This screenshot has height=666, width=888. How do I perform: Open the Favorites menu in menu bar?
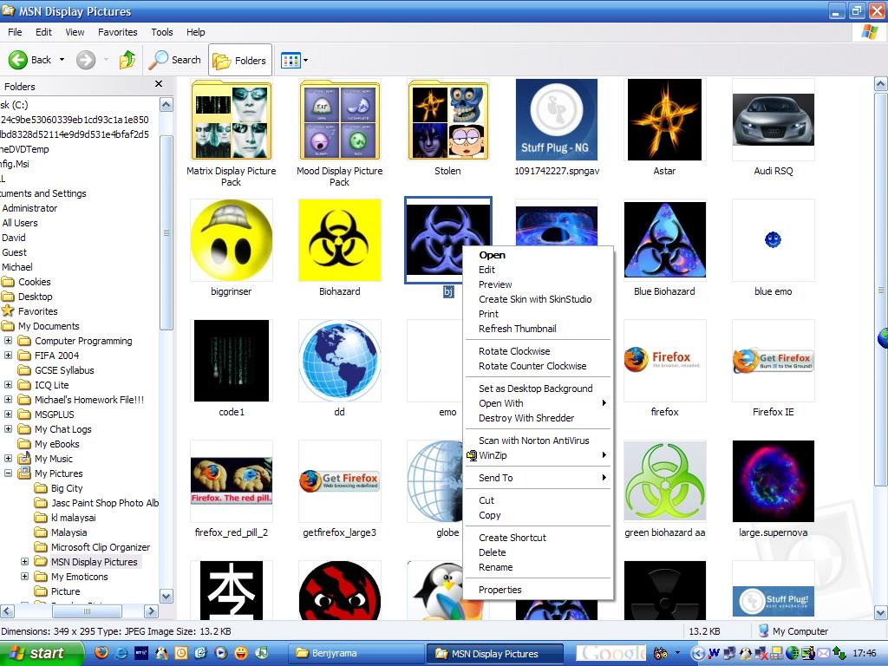(x=117, y=32)
